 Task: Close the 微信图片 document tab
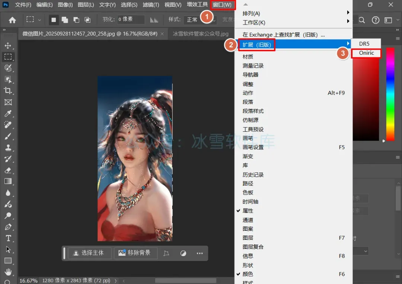tap(162, 34)
